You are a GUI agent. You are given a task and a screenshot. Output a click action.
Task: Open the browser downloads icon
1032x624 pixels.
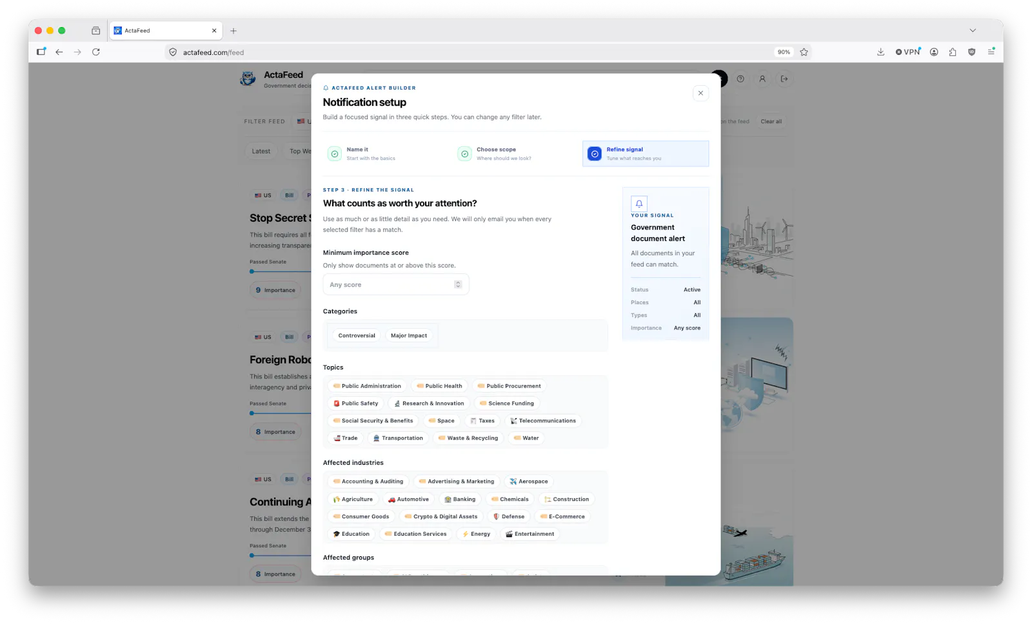880,52
